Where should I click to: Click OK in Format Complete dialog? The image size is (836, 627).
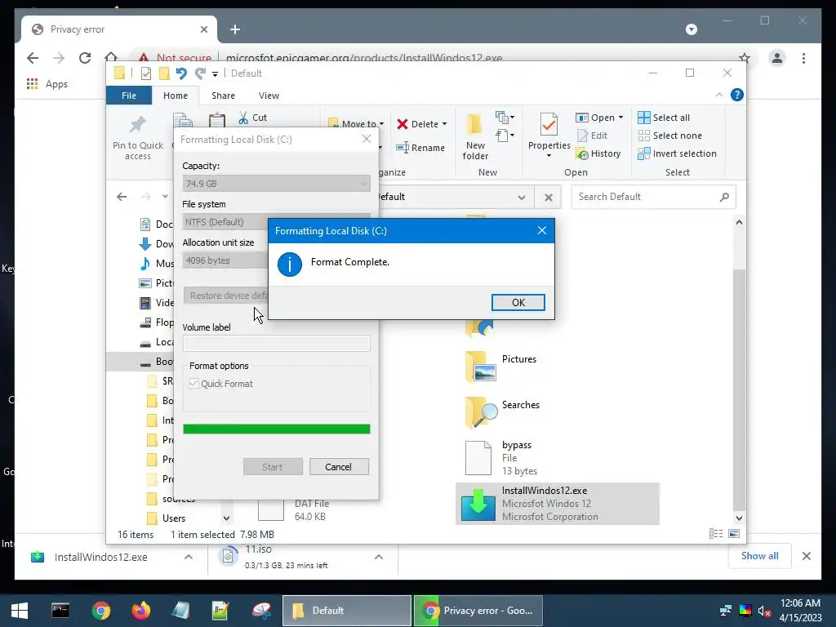point(518,302)
